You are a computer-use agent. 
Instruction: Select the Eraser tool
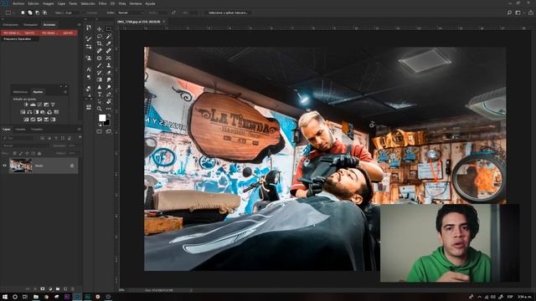(108, 73)
